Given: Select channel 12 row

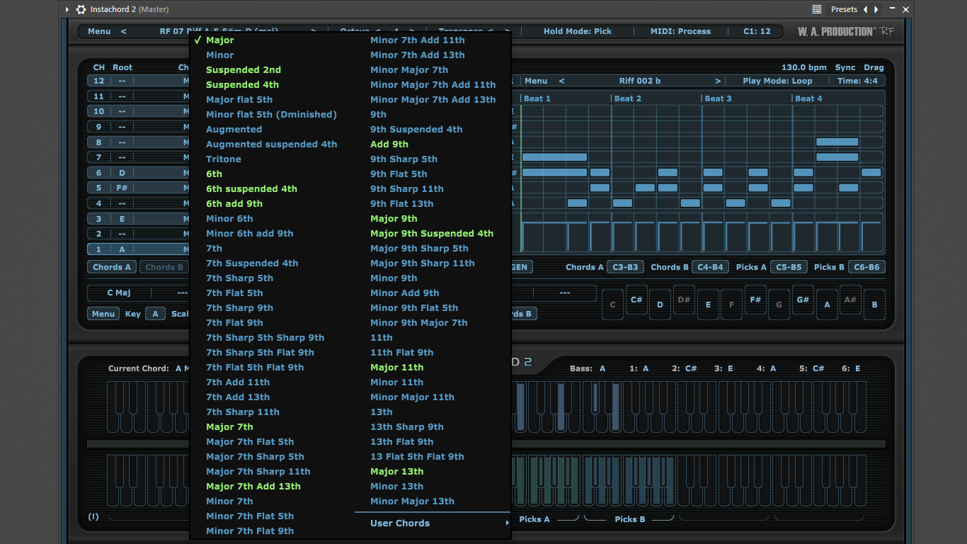Looking at the screenshot, I should tap(138, 81).
